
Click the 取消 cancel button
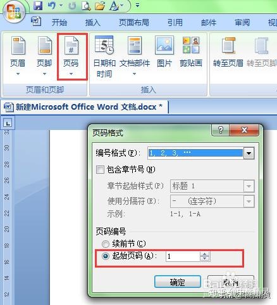[x=231, y=282]
